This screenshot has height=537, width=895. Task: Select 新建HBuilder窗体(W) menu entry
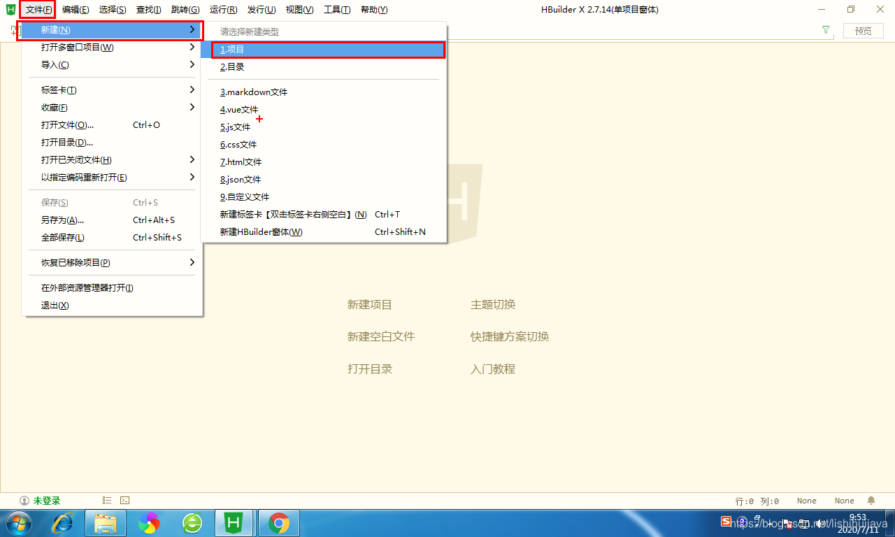tap(324, 232)
